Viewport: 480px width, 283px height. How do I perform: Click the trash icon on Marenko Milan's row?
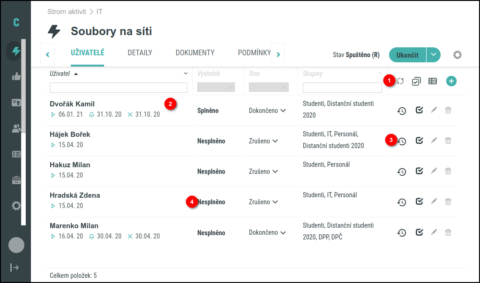click(x=448, y=231)
